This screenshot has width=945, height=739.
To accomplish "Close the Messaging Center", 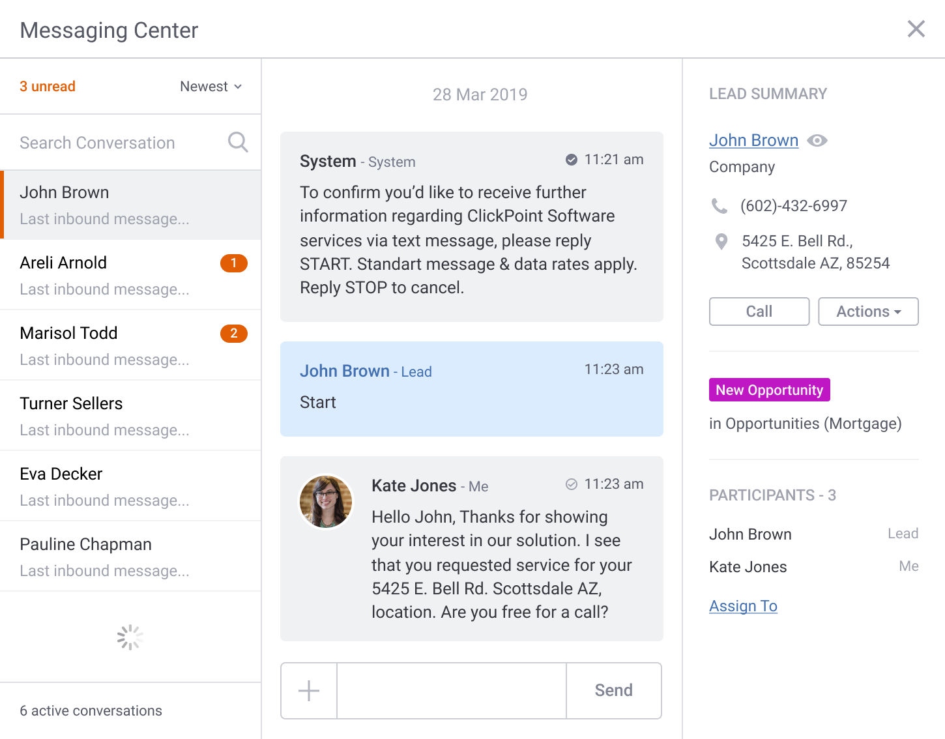I will [x=916, y=29].
